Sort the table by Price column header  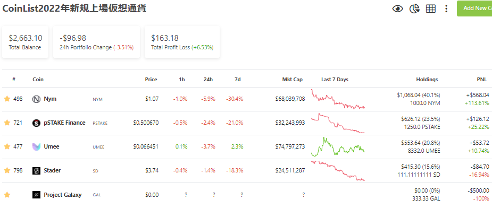(x=151, y=80)
